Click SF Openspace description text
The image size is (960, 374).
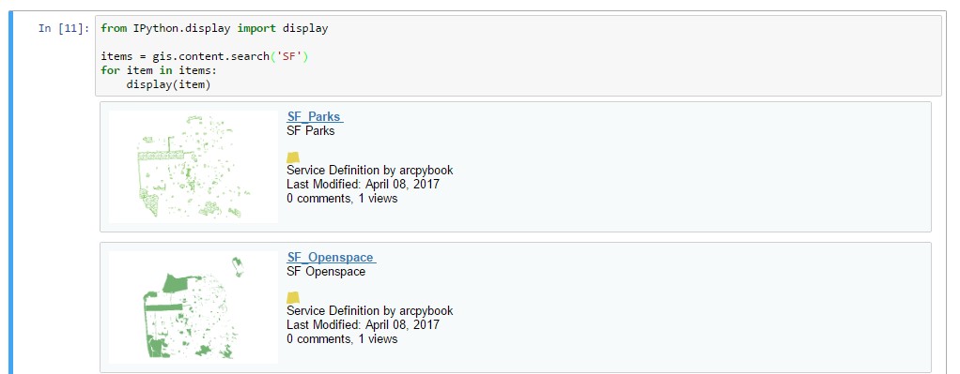point(326,271)
